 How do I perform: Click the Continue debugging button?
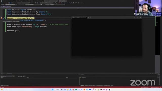tap(32, 3)
